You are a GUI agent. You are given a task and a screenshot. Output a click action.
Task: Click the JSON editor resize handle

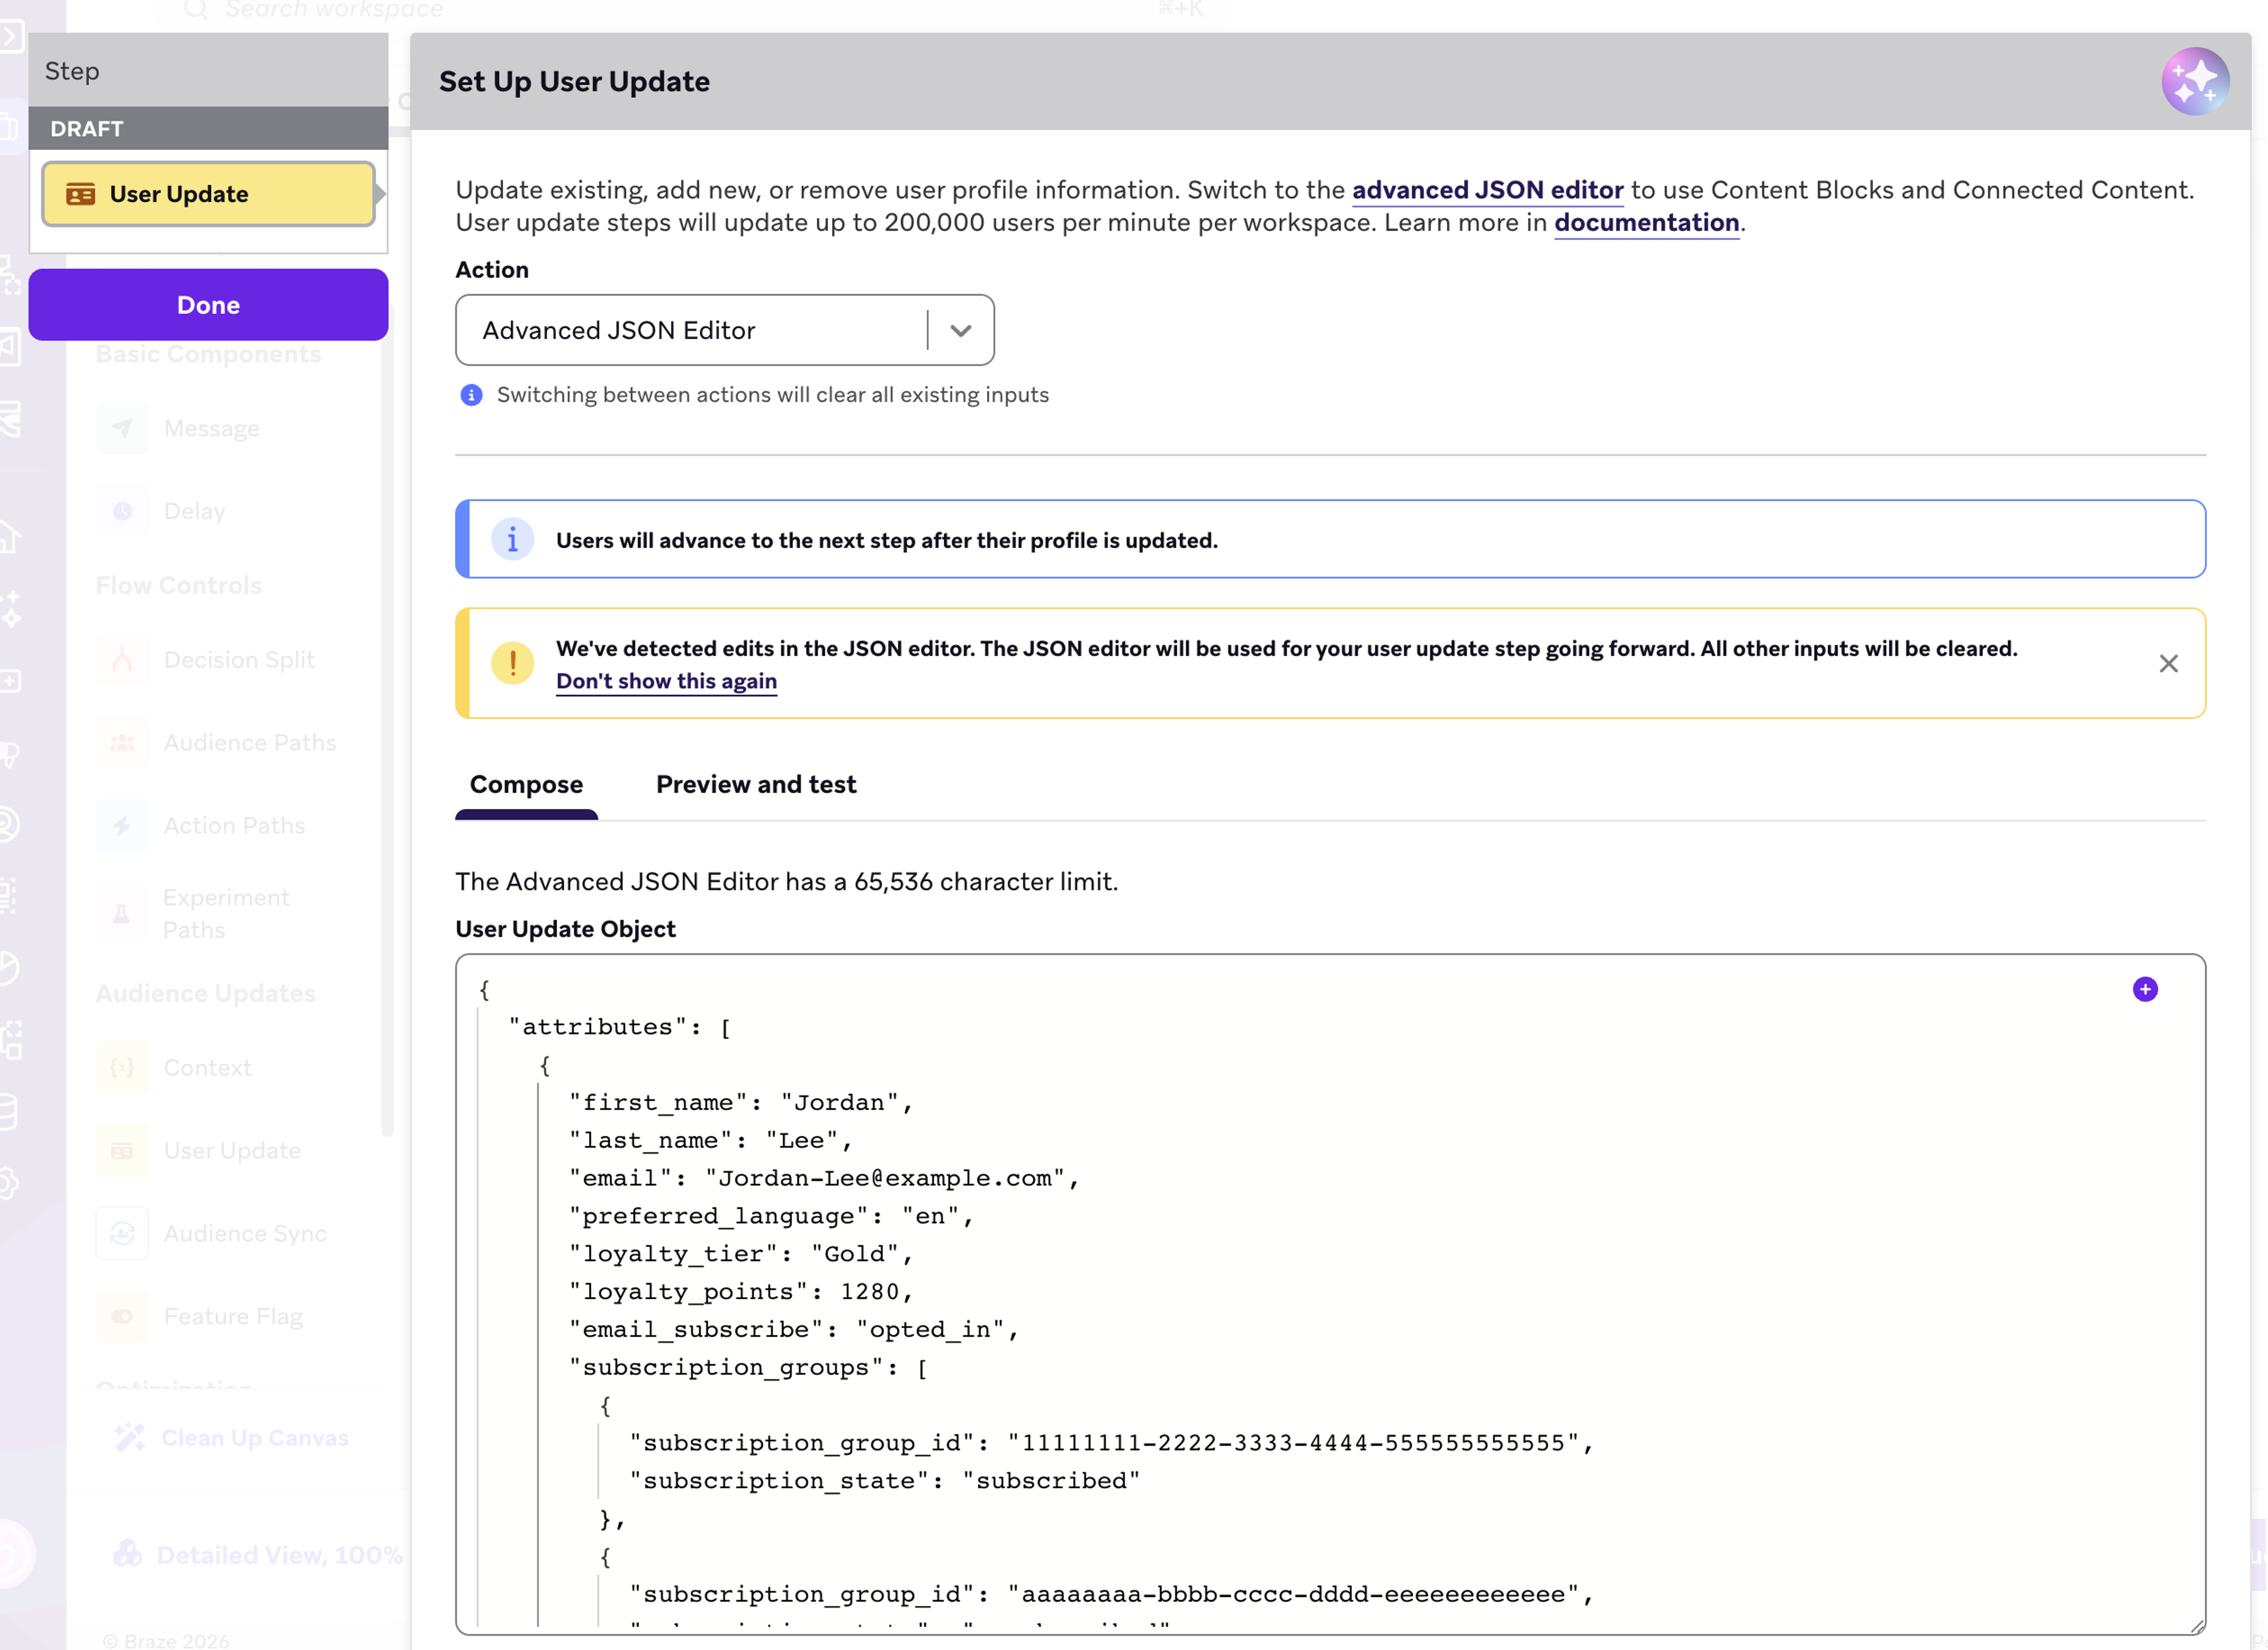point(2196,1626)
